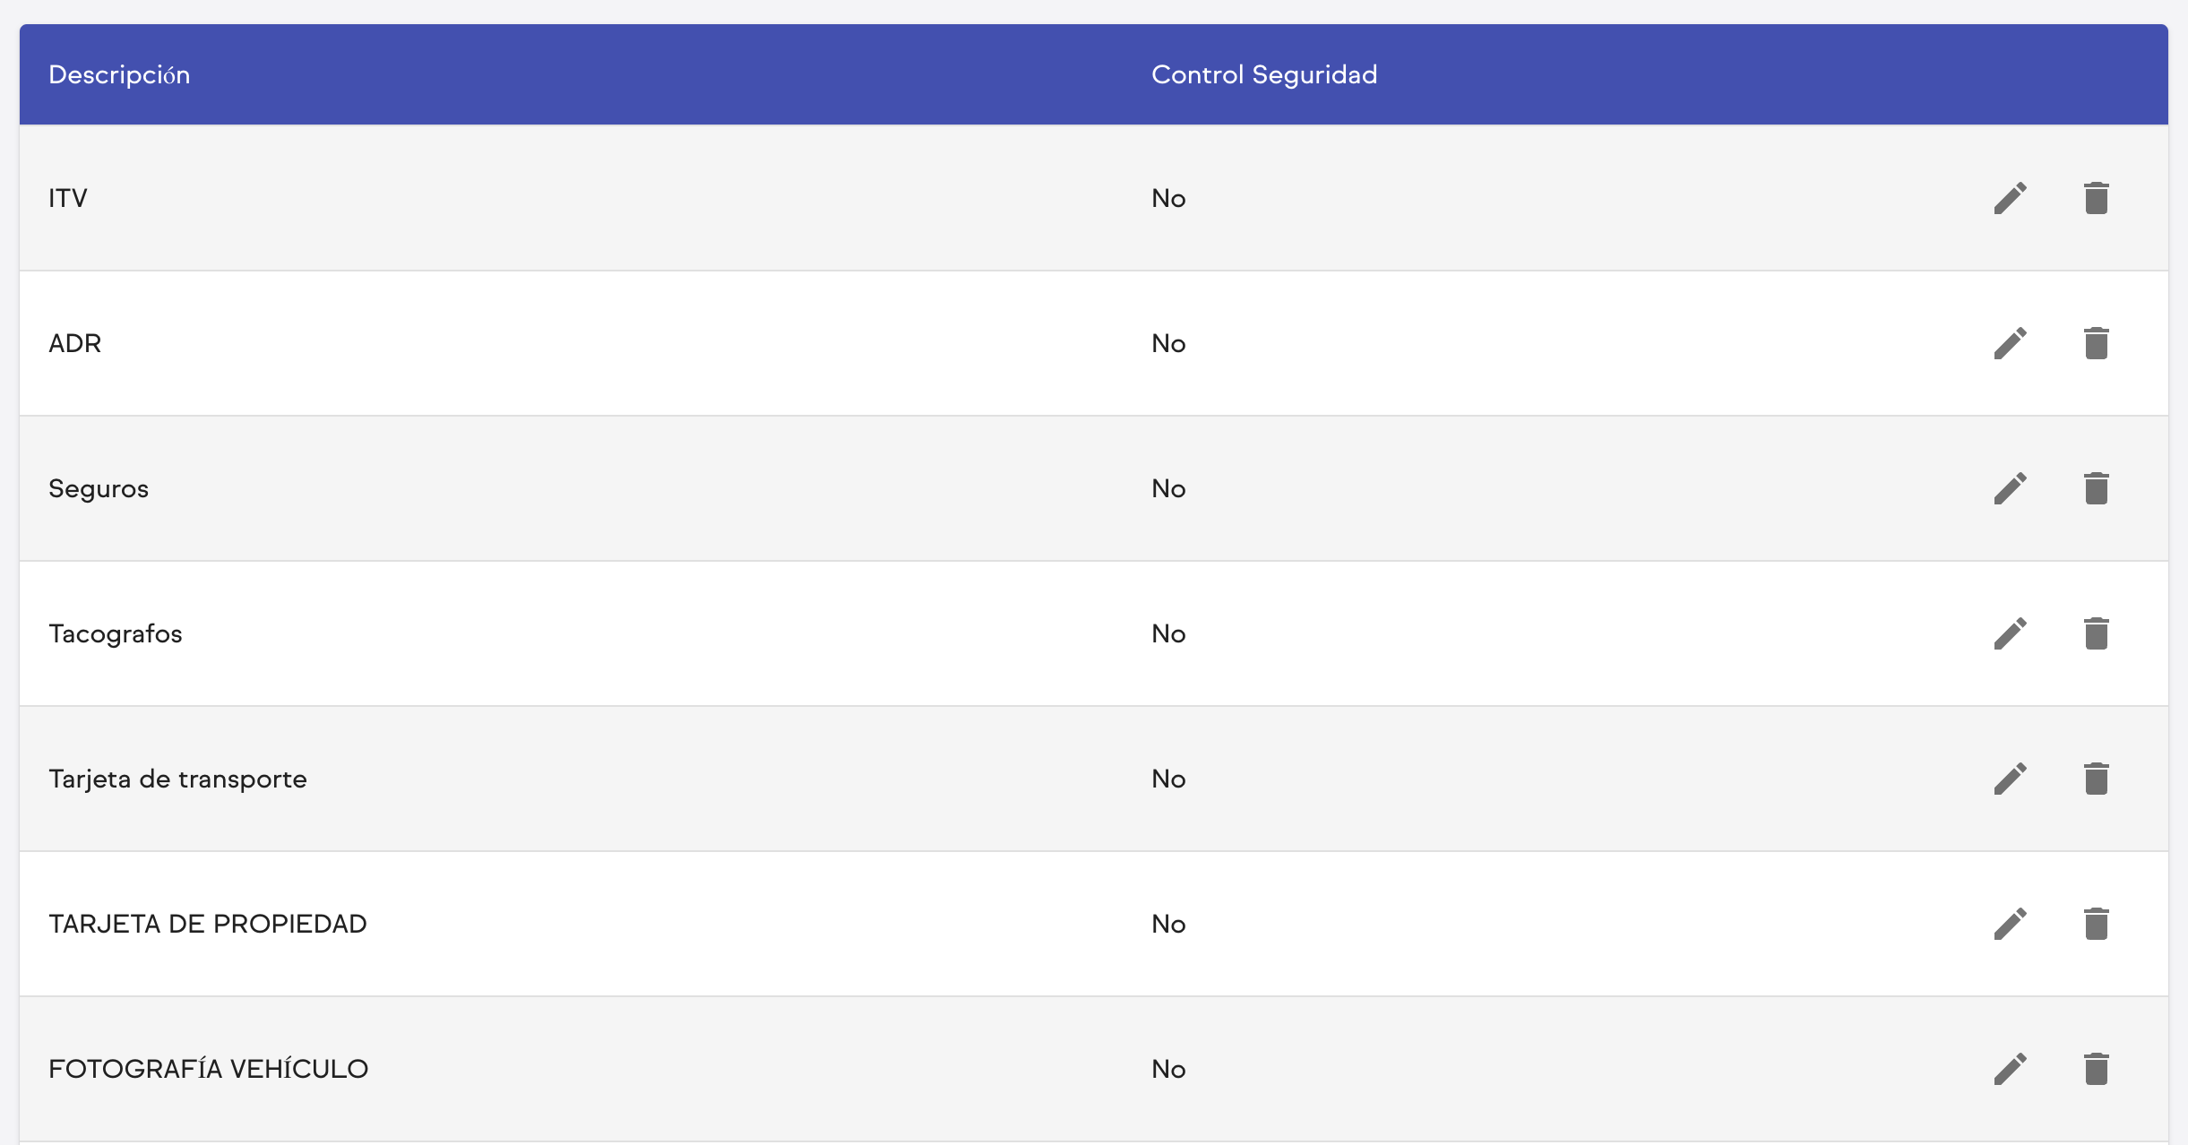
Task: Remove the Seguros entry
Action: [x=2096, y=488]
